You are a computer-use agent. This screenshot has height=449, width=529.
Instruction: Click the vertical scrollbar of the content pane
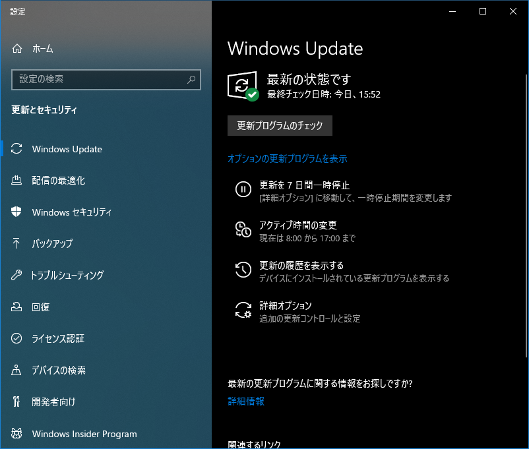click(526, 216)
